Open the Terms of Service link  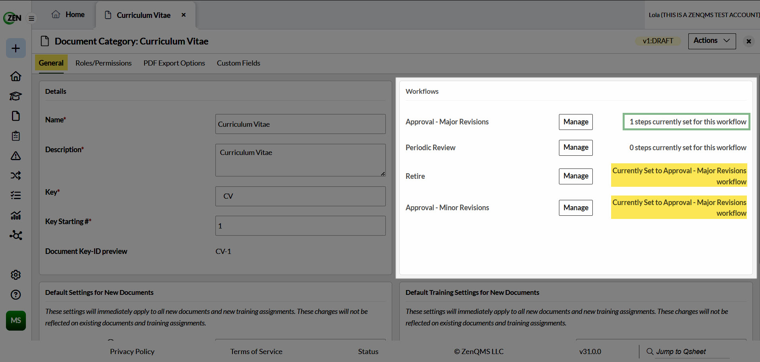point(256,352)
